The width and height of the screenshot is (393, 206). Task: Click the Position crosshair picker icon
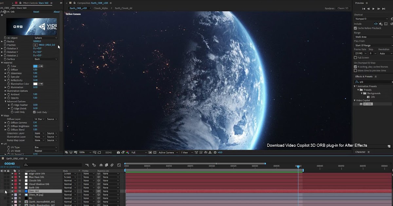[x=35, y=45]
